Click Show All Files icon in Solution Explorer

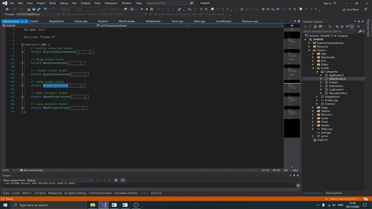pos(352,27)
